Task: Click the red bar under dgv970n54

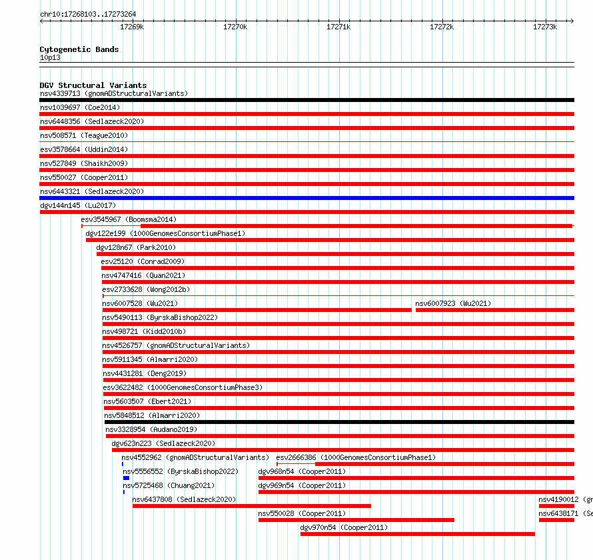Action: (418, 534)
